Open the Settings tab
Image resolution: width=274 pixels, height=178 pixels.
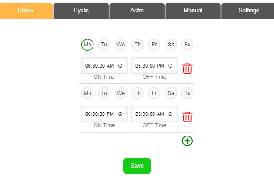pos(249,11)
